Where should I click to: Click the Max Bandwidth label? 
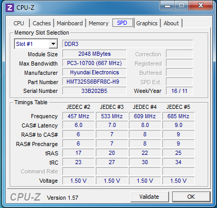click(38, 63)
